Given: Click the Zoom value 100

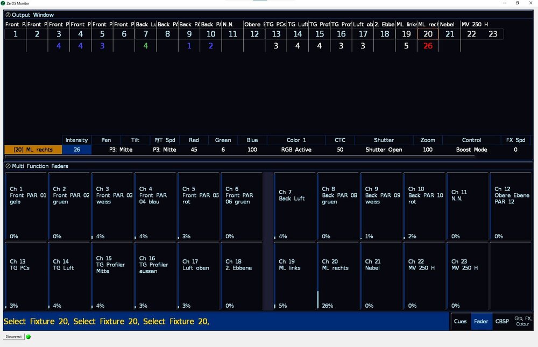Looking at the screenshot, I should click(x=428, y=150).
